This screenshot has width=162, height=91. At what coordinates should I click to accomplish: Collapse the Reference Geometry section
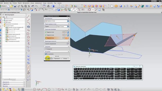pos(69,29)
